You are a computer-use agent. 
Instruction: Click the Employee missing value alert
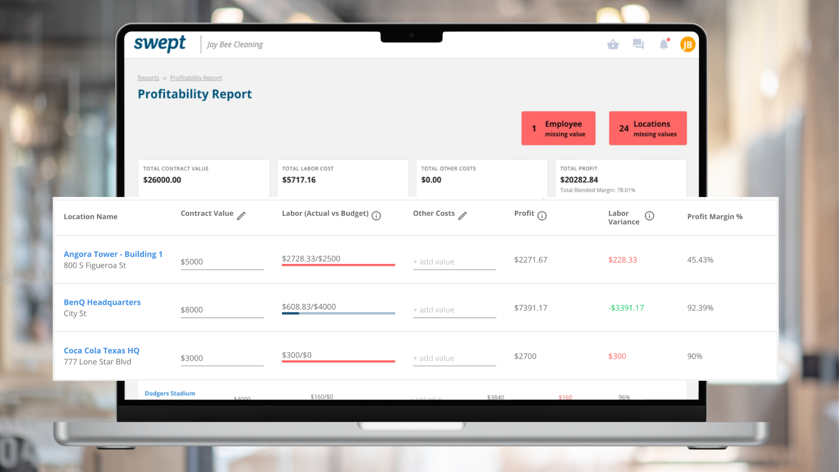click(x=558, y=128)
